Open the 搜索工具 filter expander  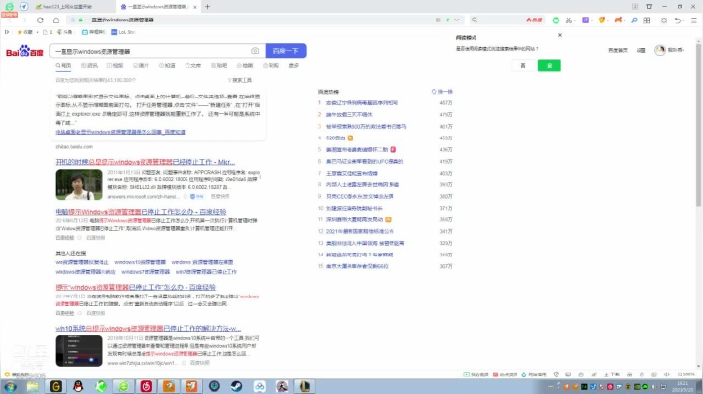[x=240, y=80]
